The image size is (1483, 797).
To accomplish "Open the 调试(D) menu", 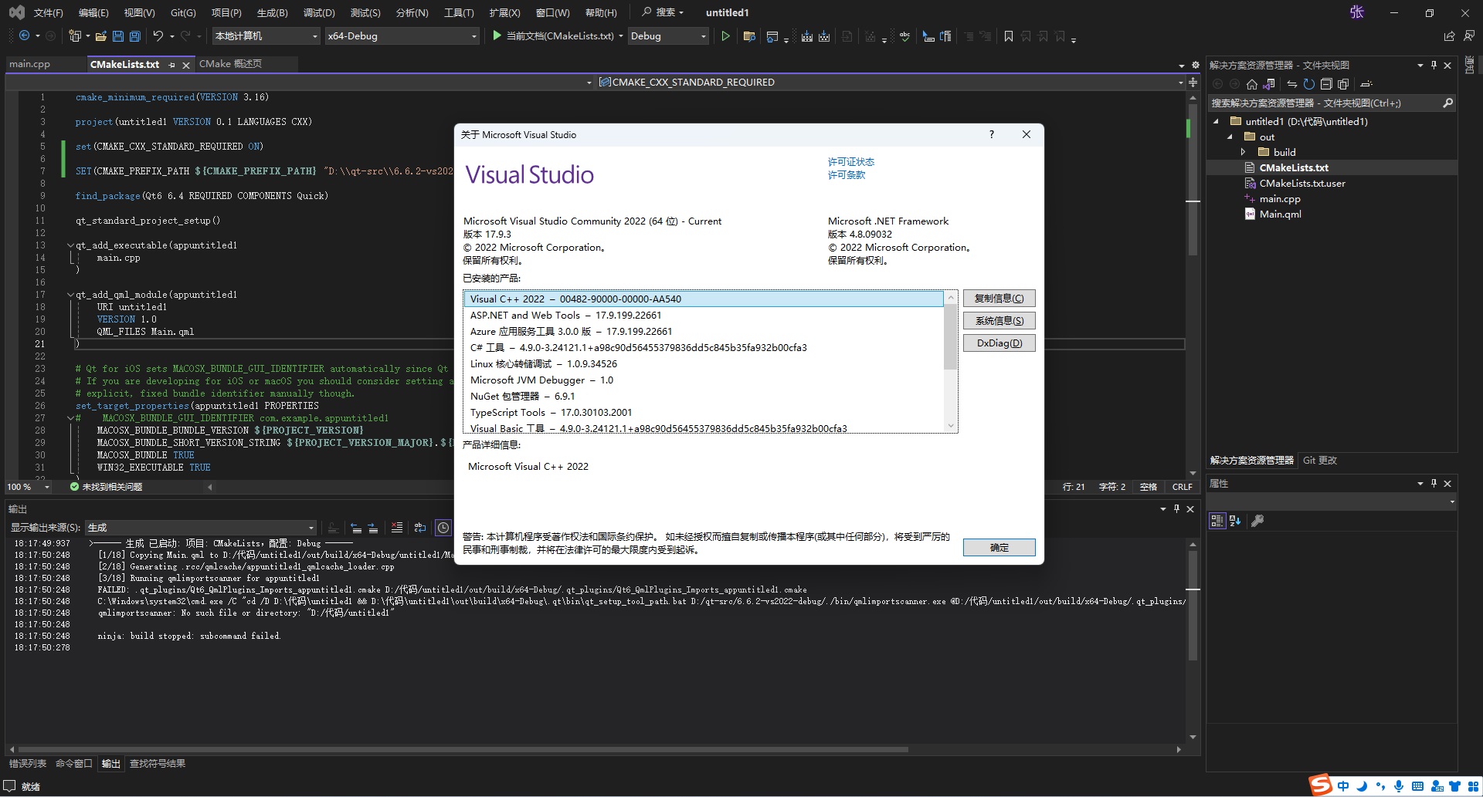I will pyautogui.click(x=319, y=13).
